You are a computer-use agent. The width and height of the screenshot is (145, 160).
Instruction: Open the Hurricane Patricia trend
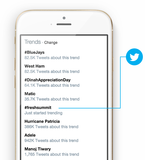tap(42, 121)
